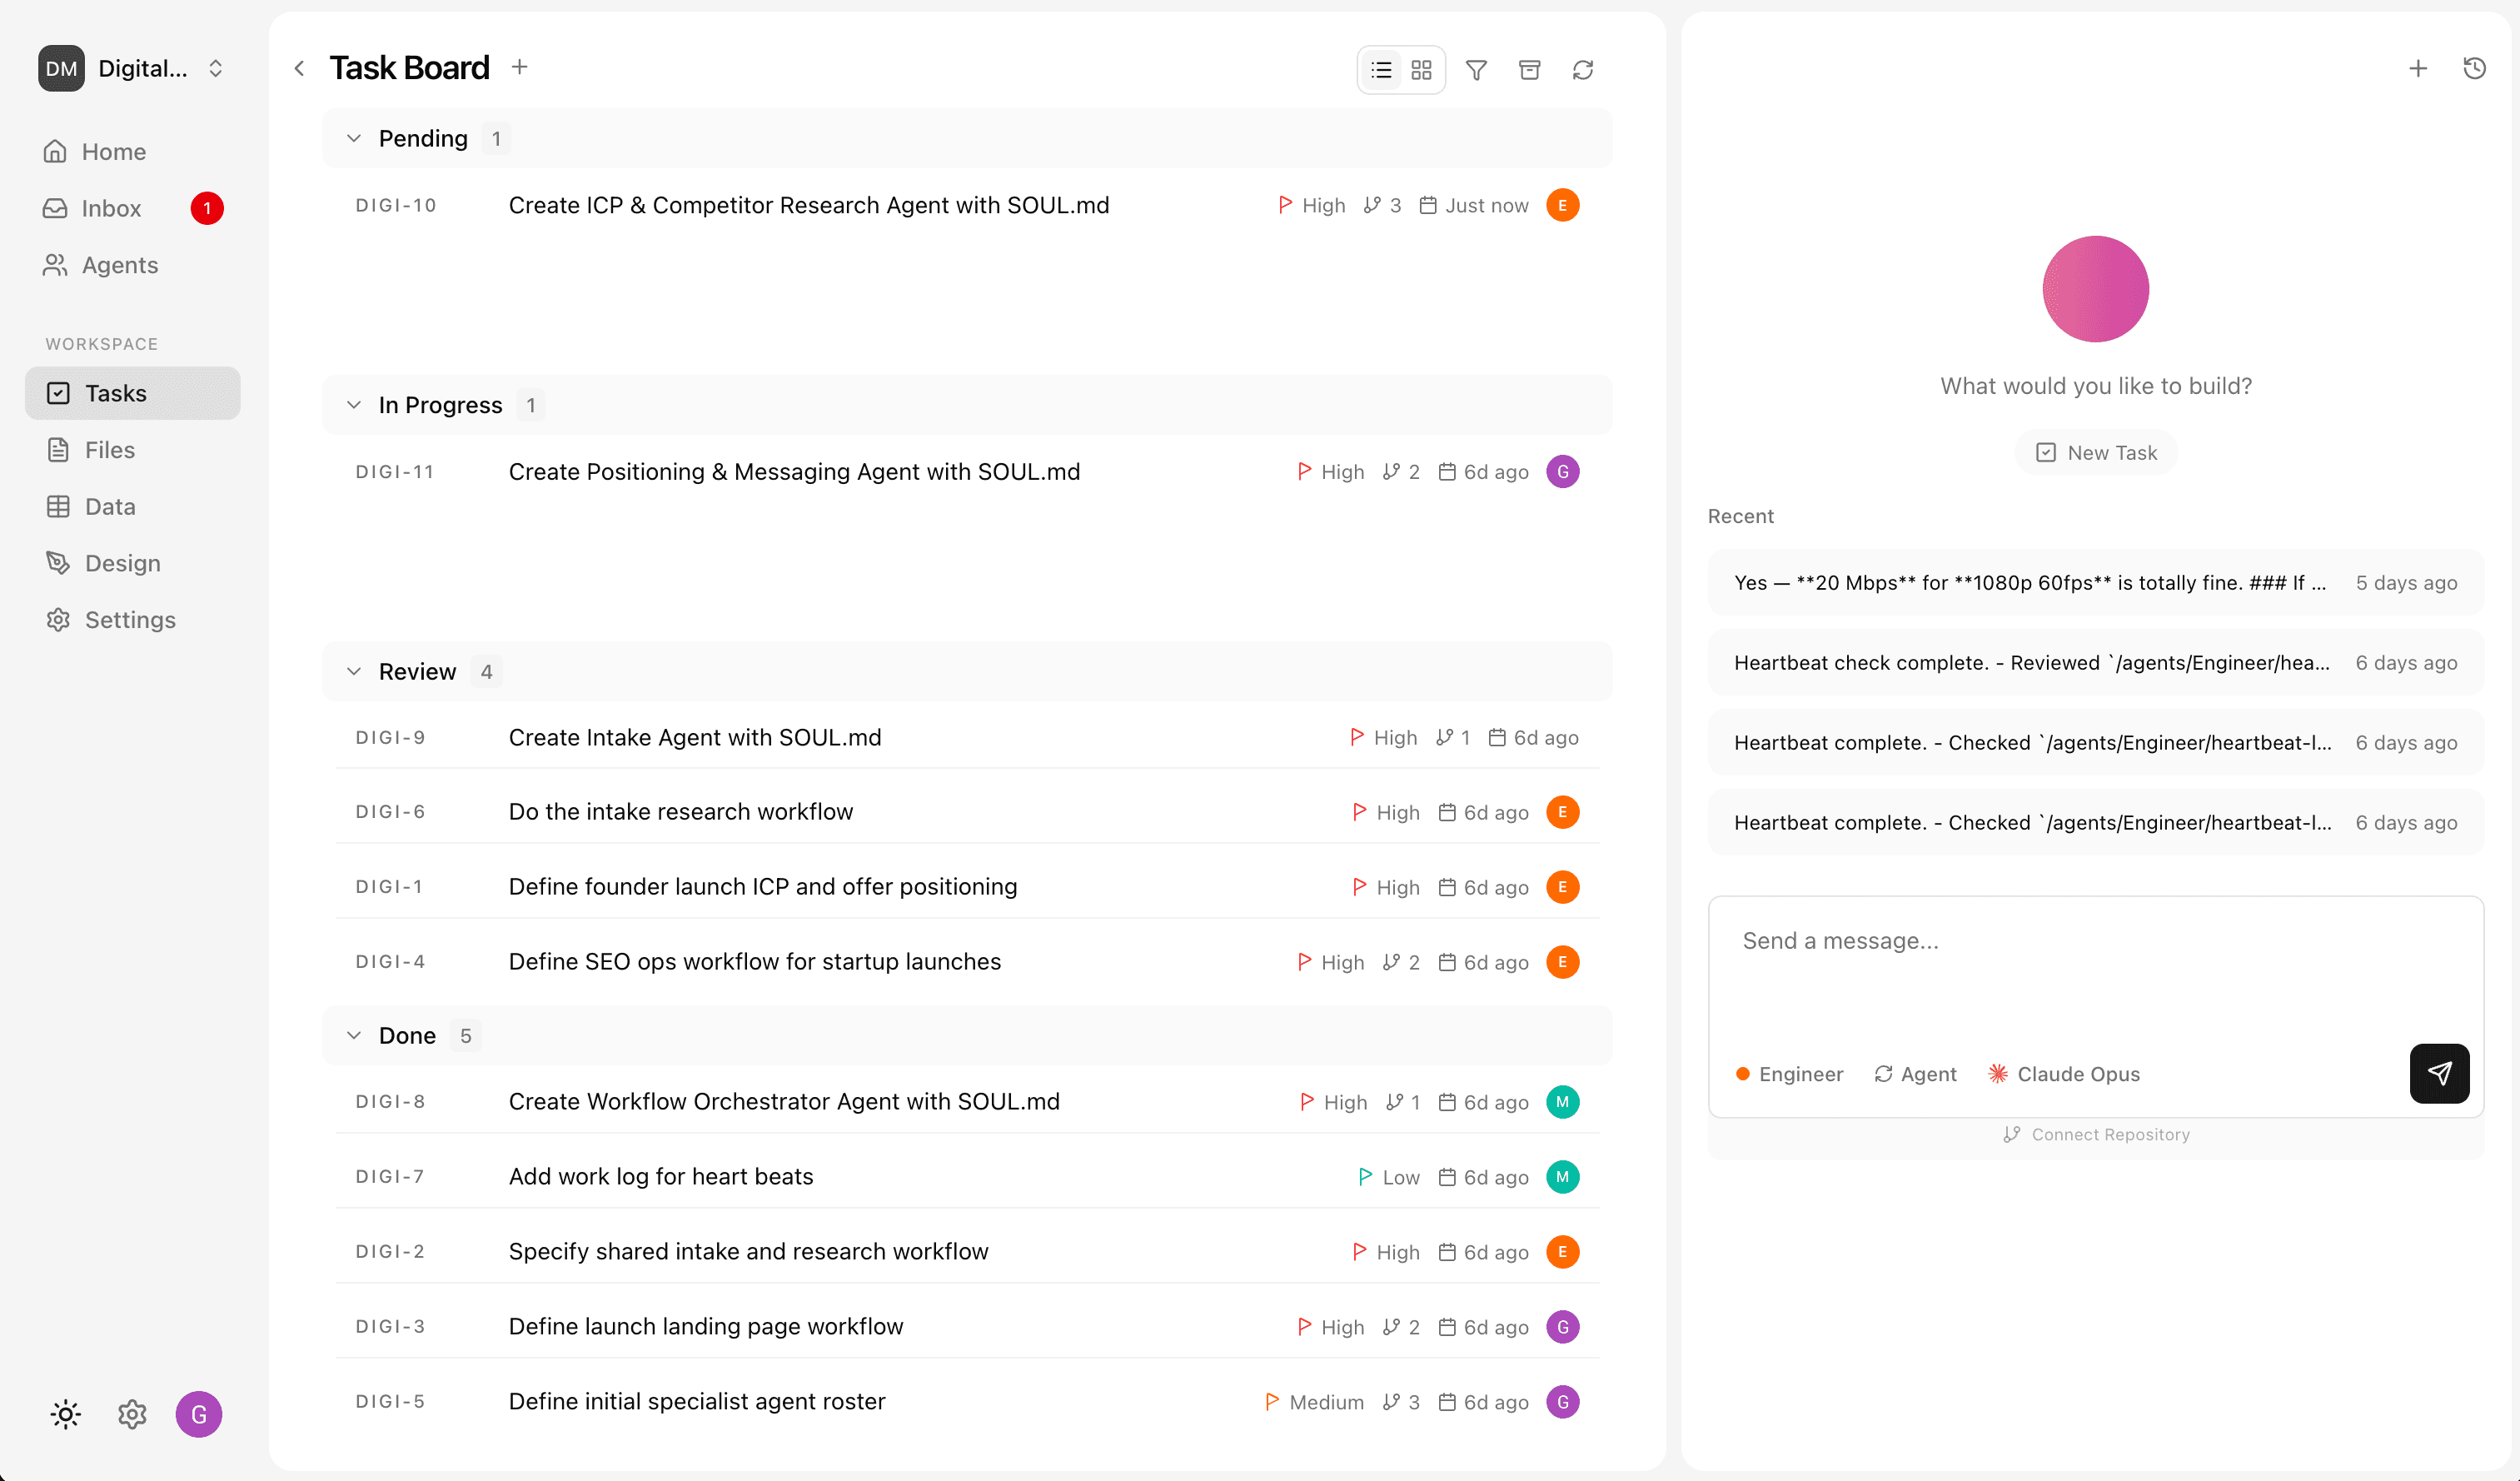Add a task using plus next to Task Board
The height and width of the screenshot is (1481, 2520).
point(520,66)
